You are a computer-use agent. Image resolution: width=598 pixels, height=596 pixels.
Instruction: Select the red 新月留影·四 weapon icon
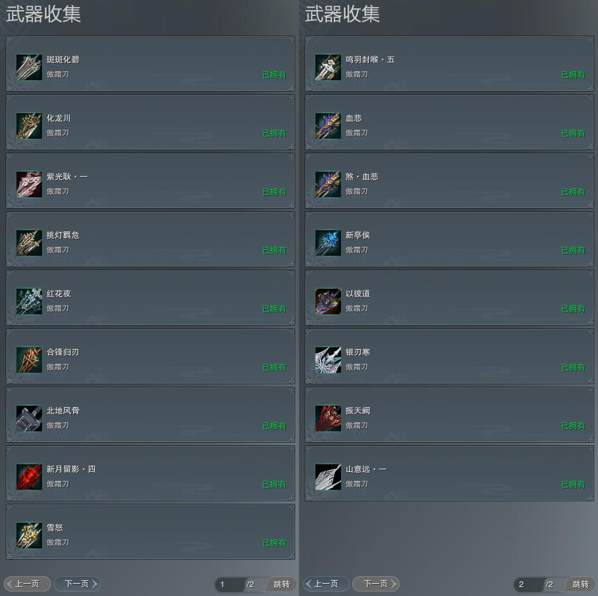pyautogui.click(x=29, y=476)
